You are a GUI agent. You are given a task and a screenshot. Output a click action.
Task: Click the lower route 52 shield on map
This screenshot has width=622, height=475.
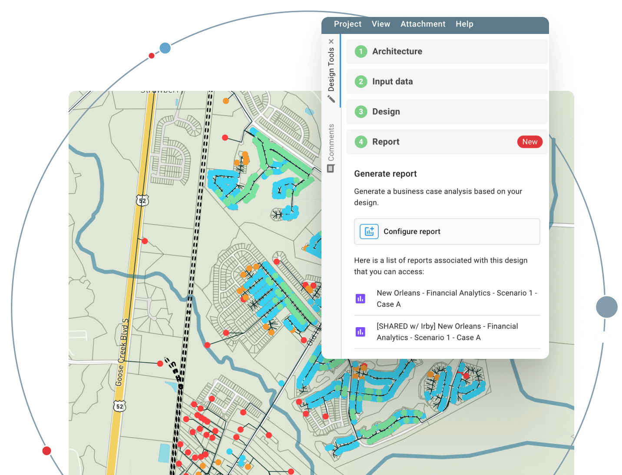point(119,406)
